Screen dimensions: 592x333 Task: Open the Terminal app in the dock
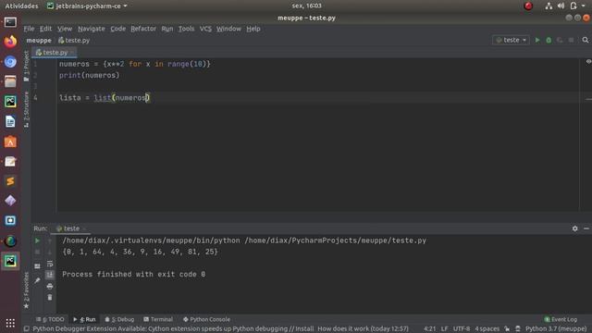[10, 22]
